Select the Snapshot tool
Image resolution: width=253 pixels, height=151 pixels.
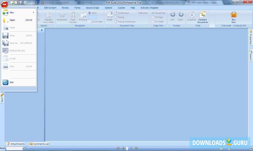(x=192, y=17)
